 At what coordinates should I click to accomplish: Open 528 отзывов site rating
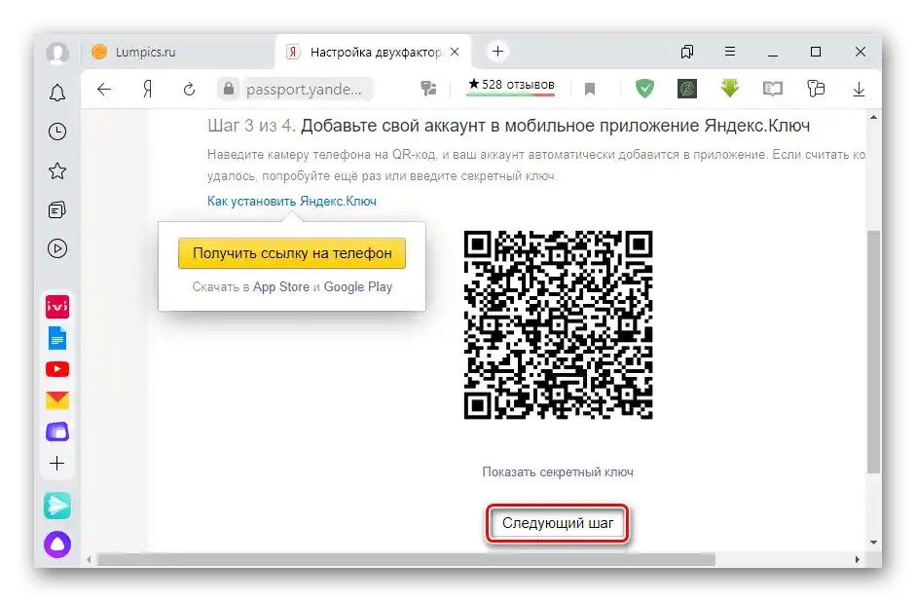click(511, 86)
